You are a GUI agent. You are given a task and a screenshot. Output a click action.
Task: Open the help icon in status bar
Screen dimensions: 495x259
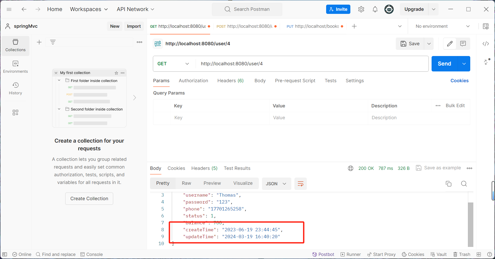point(490,254)
